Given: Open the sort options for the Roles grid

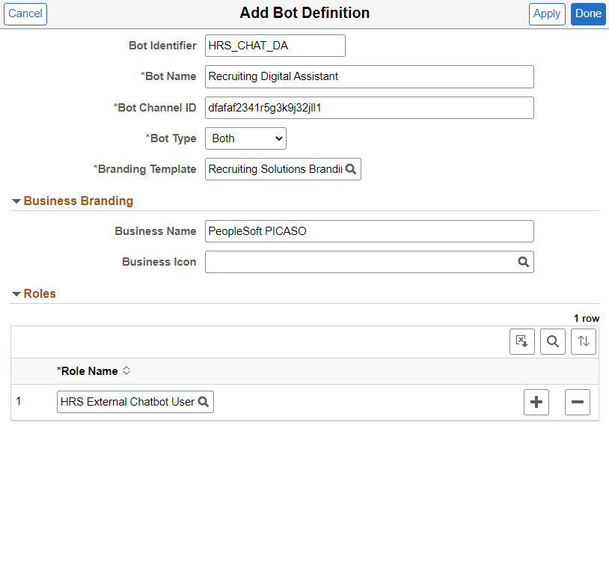Looking at the screenshot, I should pos(584,341).
